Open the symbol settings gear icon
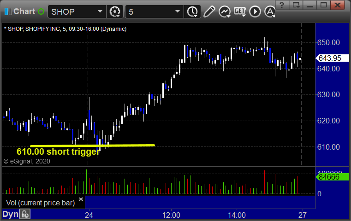 [x=114, y=12]
